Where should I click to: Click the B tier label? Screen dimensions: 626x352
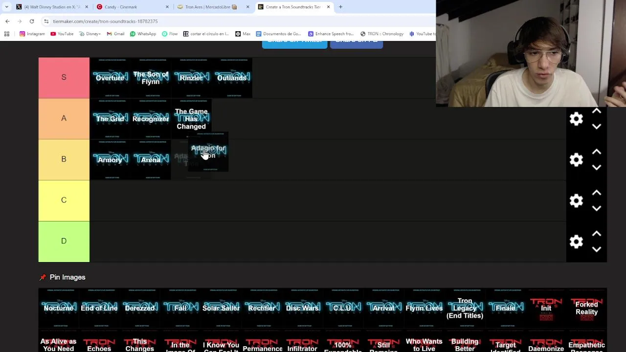64,159
